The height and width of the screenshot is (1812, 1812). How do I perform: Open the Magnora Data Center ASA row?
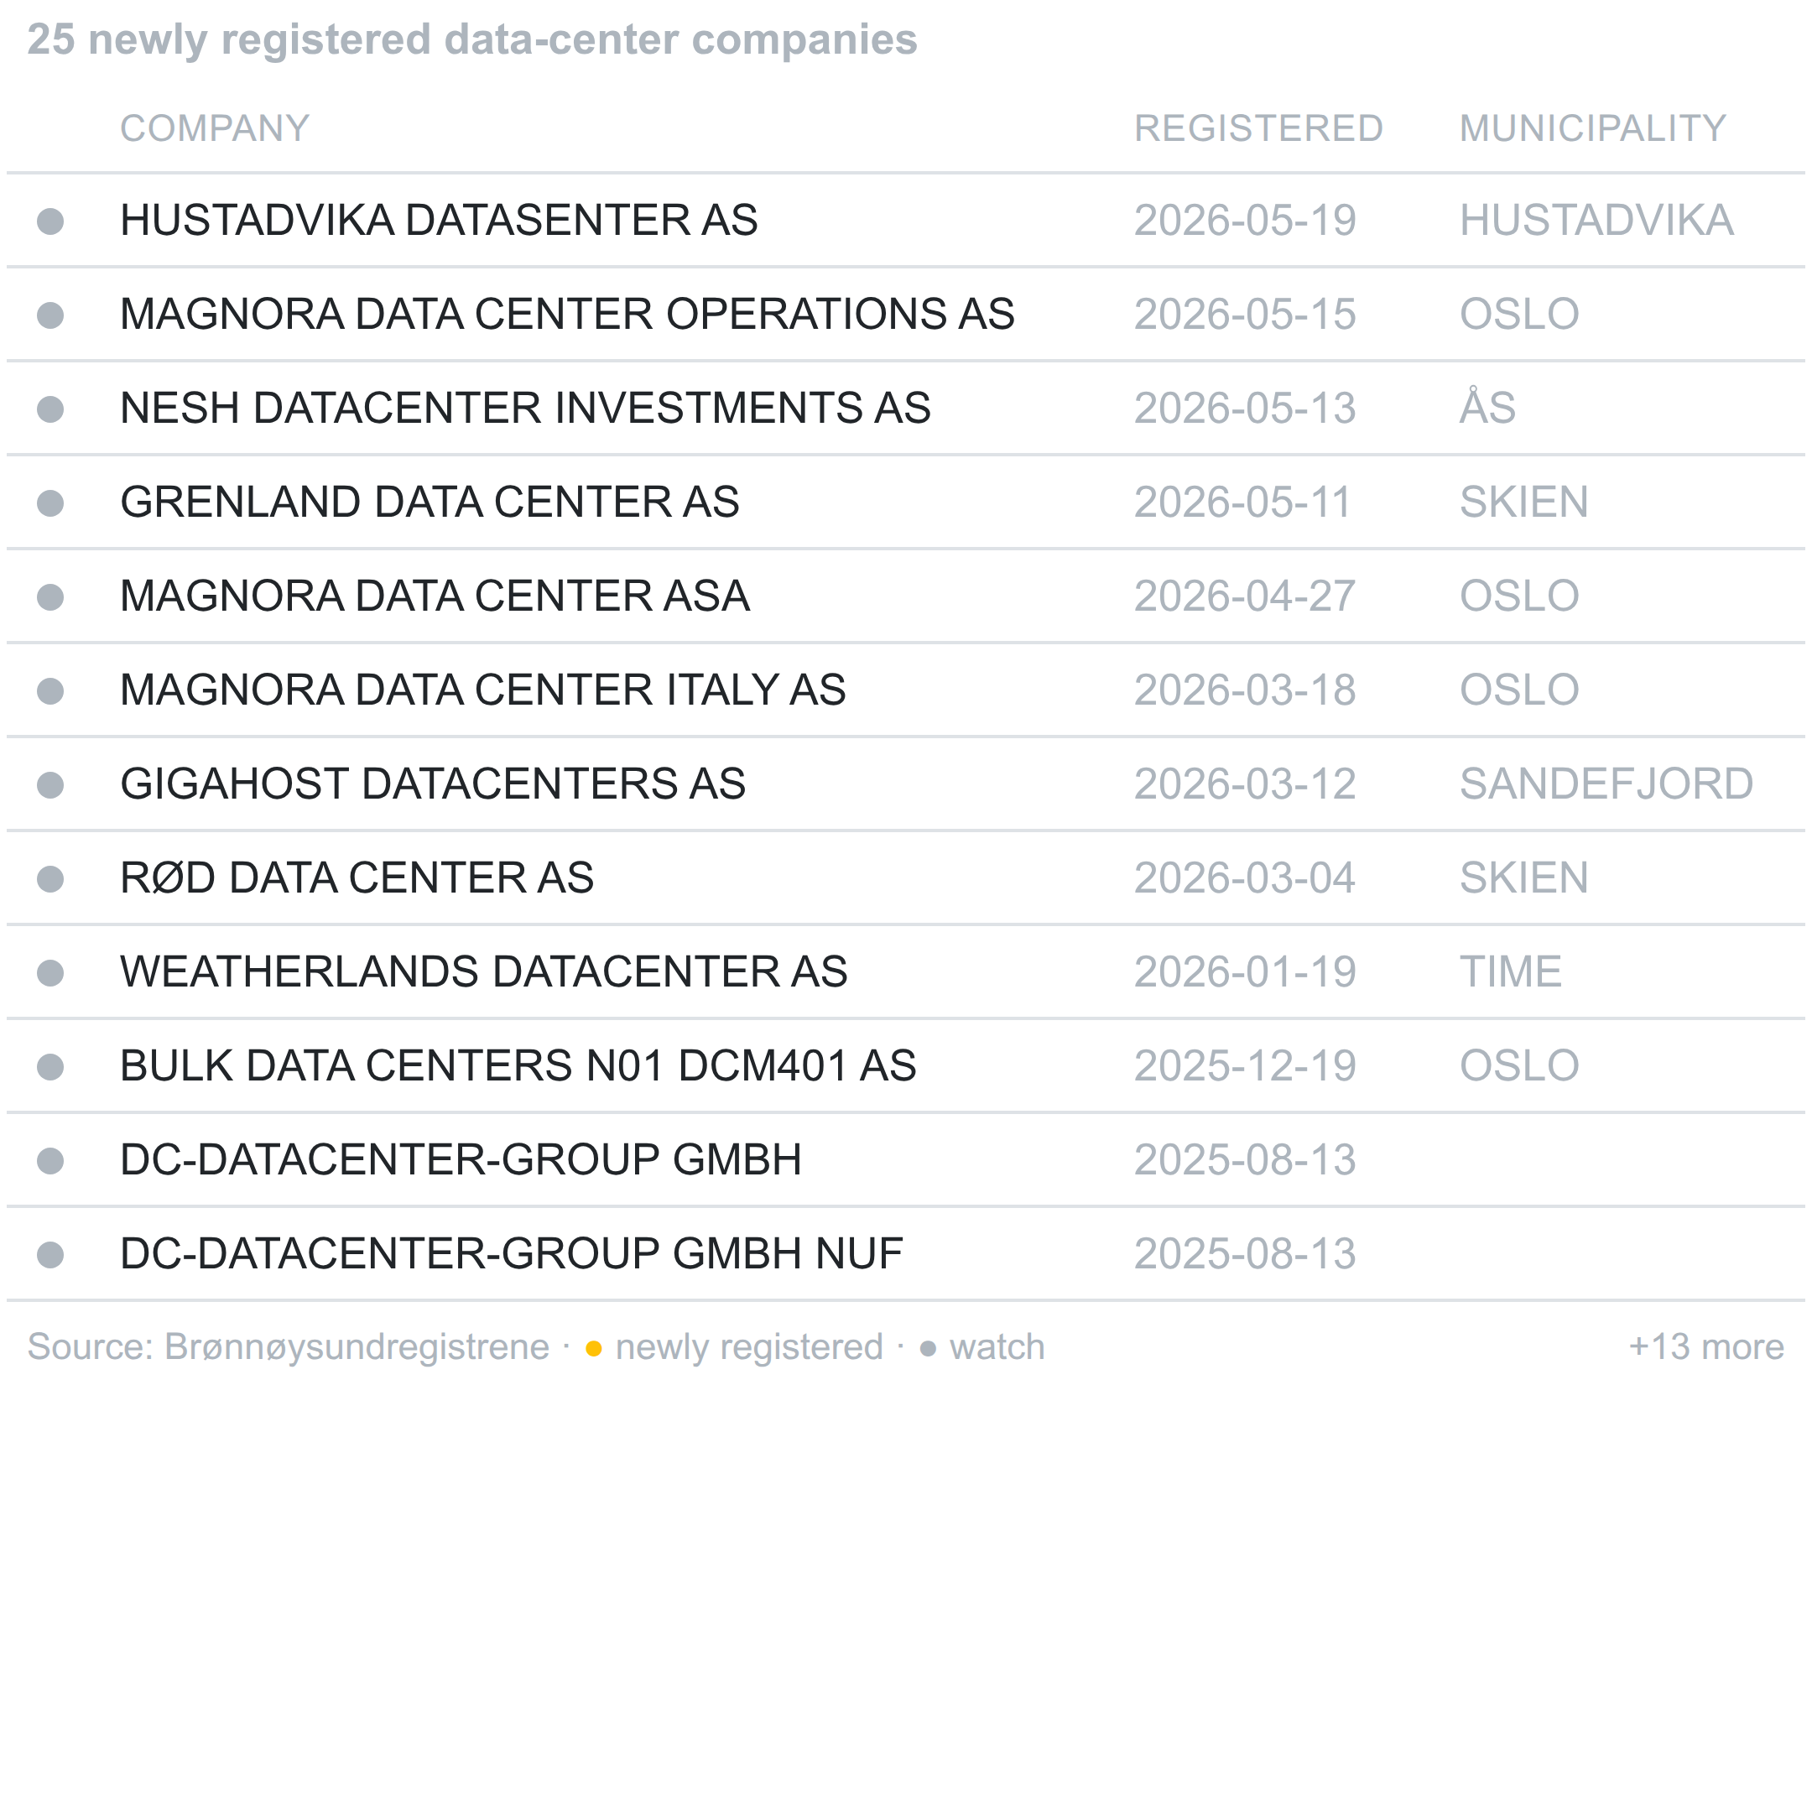click(905, 596)
